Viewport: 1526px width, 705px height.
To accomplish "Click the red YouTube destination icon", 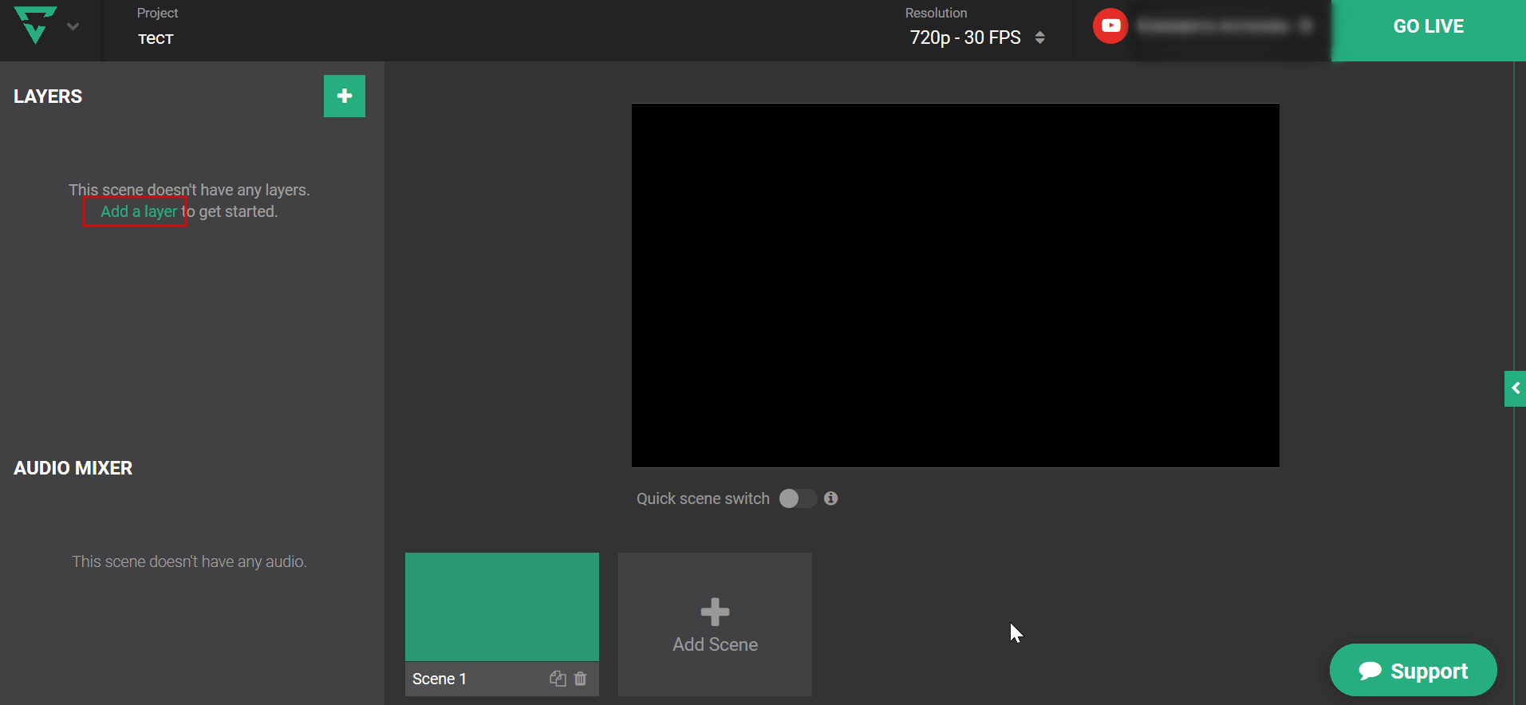I will pyautogui.click(x=1110, y=26).
